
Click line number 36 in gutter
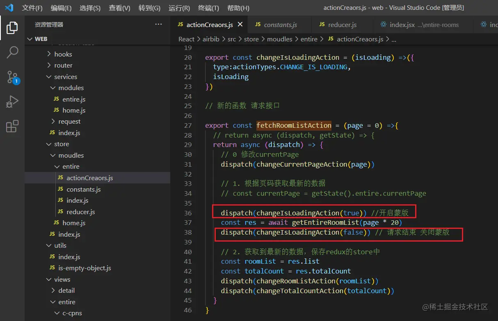pos(188,213)
